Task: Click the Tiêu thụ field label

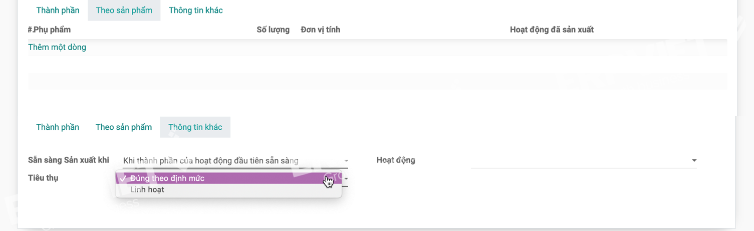Action: (x=43, y=178)
